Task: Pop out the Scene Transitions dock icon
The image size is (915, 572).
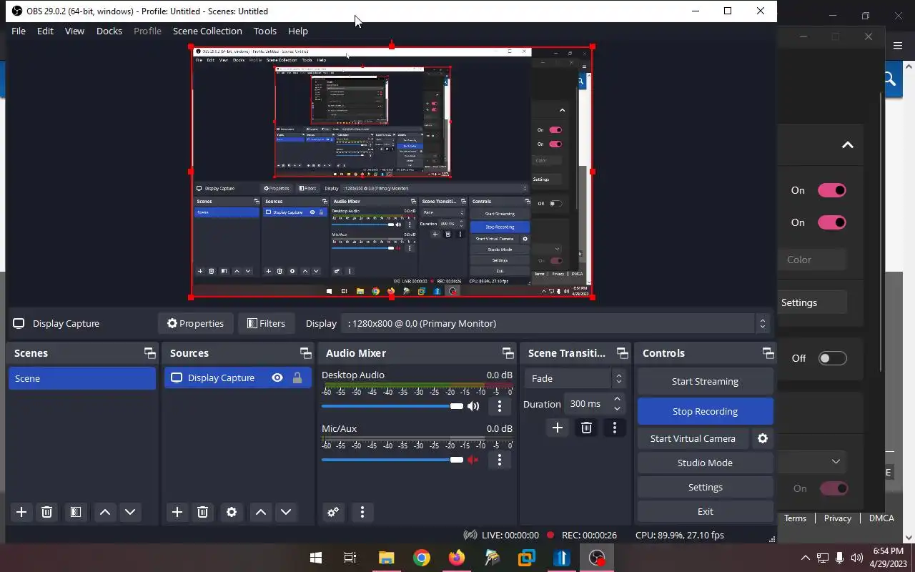Action: tap(623, 353)
